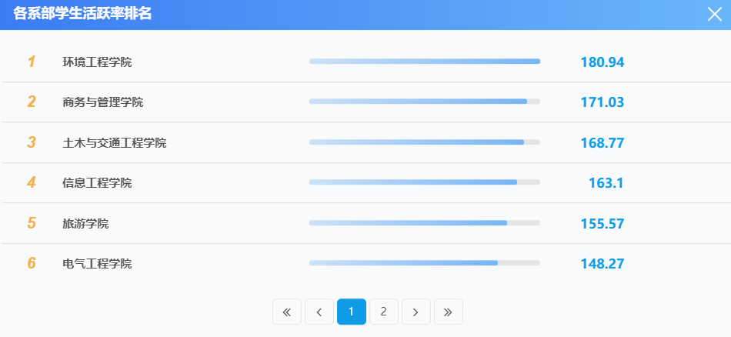
Task: Go to previous page arrow
Action: (x=319, y=312)
